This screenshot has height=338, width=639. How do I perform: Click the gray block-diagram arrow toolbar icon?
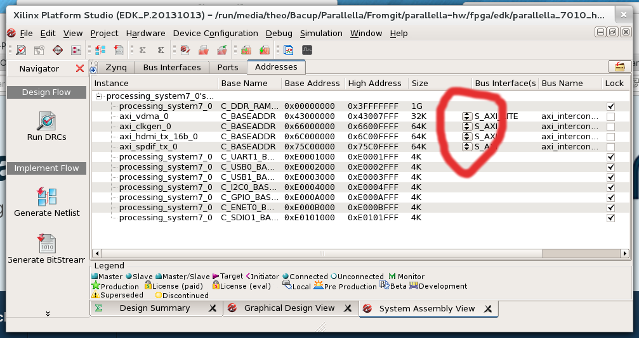[76, 50]
